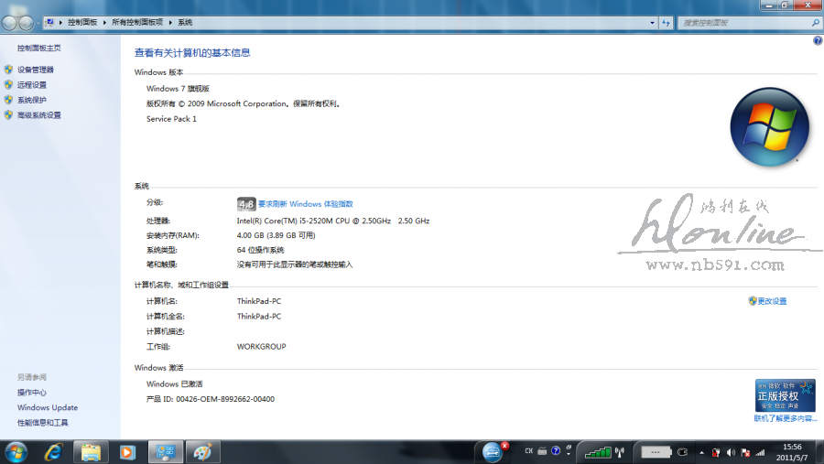Open Windows Update link in sidebar
This screenshot has width=824, height=464.
pos(48,408)
